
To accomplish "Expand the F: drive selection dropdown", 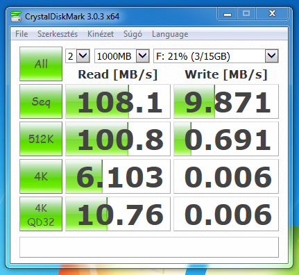I will pos(216,56).
